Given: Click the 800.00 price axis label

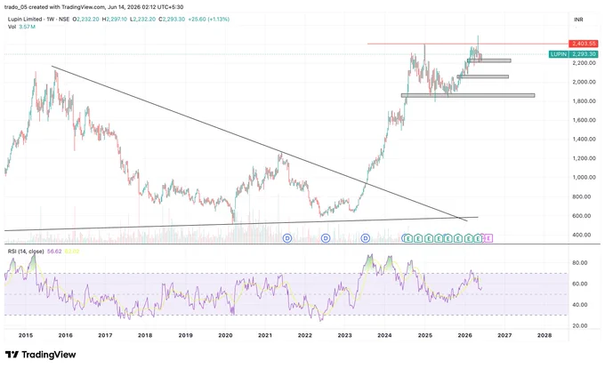Looking at the screenshot, I should tap(582, 196).
